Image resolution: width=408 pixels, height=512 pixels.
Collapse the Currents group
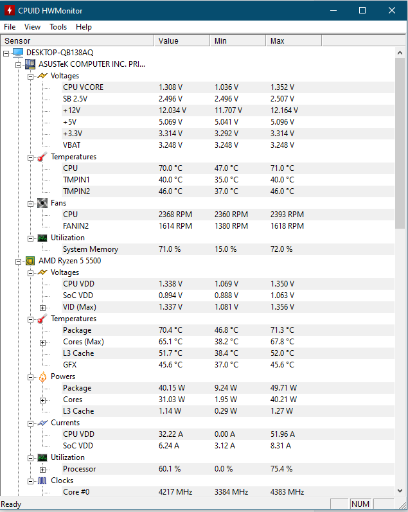(31, 423)
